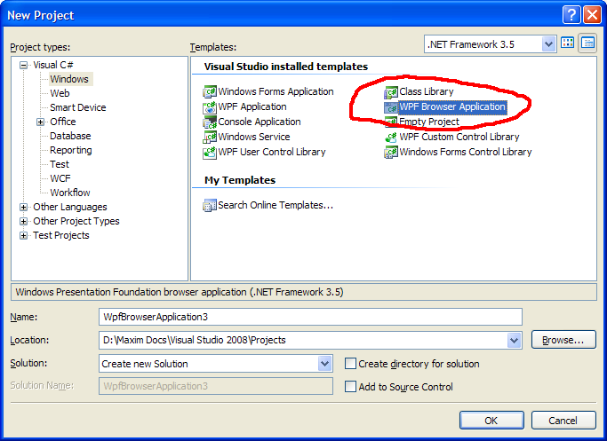
Task: Select WCF project type
Action: click(60, 178)
